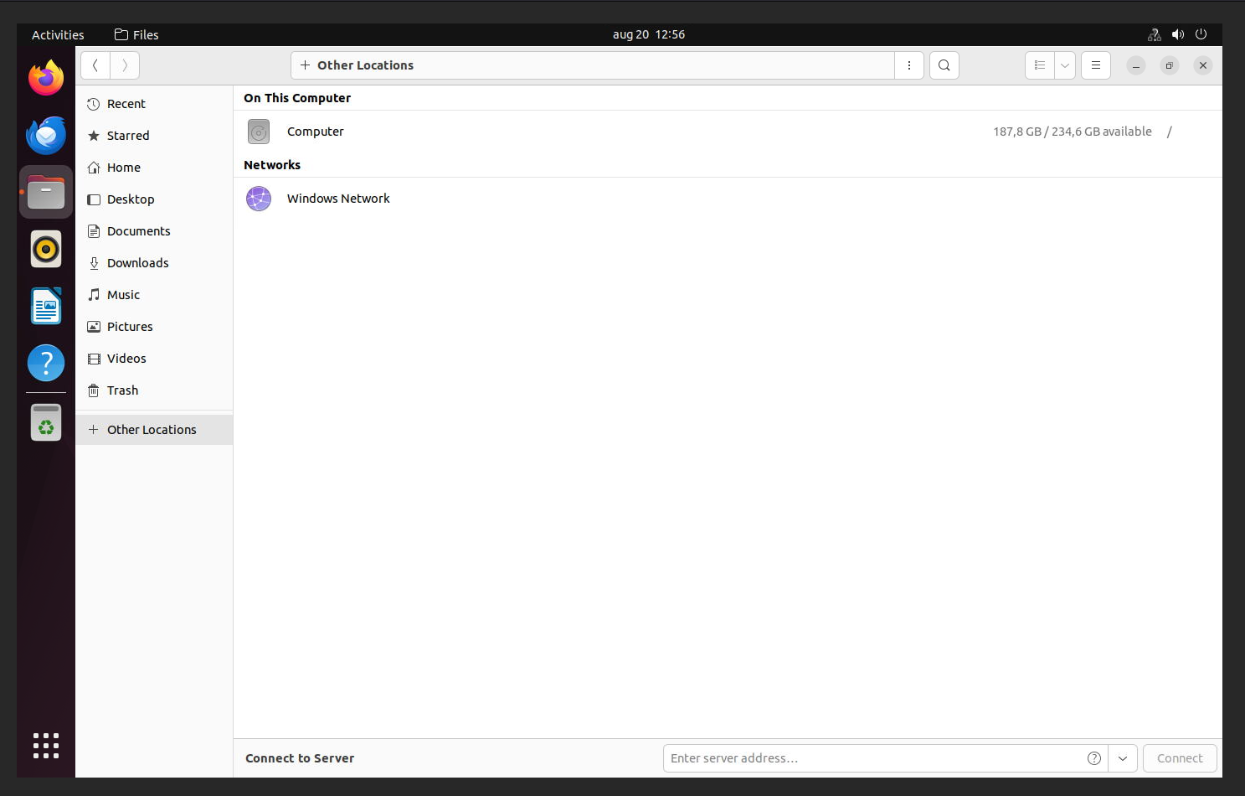This screenshot has width=1245, height=796.
Task: Open Trash in the sidebar
Action: (x=154, y=390)
